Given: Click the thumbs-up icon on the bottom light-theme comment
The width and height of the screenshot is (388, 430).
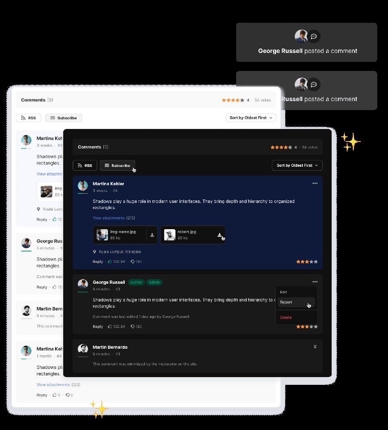Looking at the screenshot, I should point(54,395).
